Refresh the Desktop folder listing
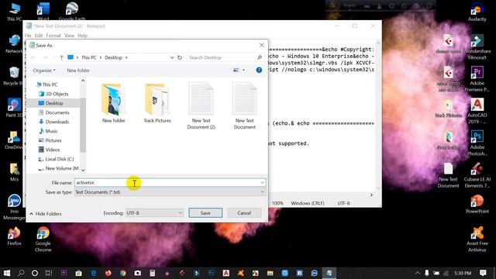 (x=180, y=57)
